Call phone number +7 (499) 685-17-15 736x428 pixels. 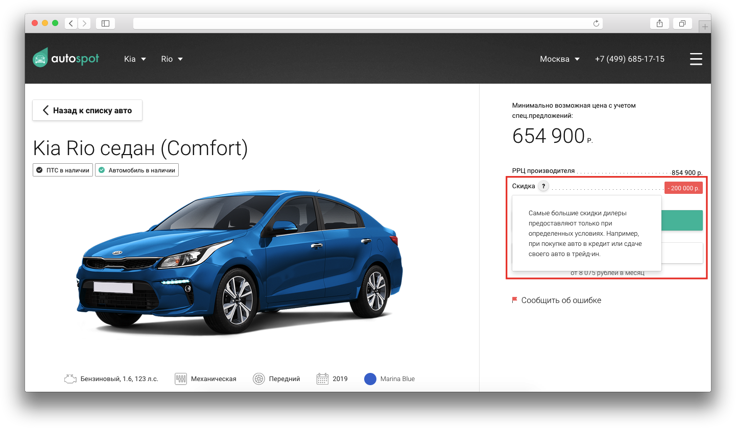tap(630, 59)
